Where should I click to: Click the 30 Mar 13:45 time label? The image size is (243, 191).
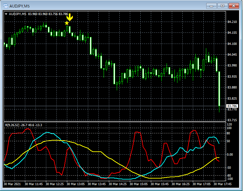pos(96,184)
